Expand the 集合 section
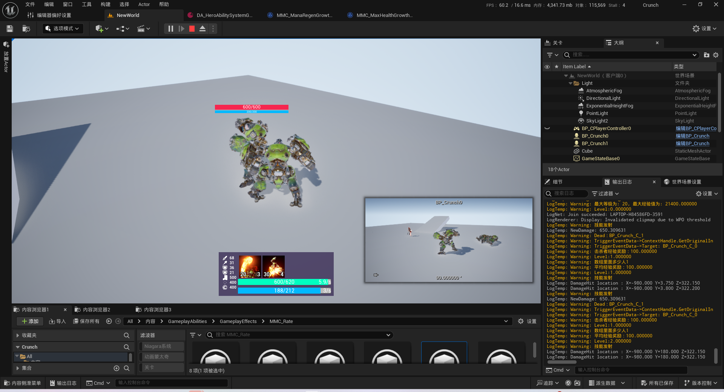The height and width of the screenshot is (392, 724). coord(18,368)
